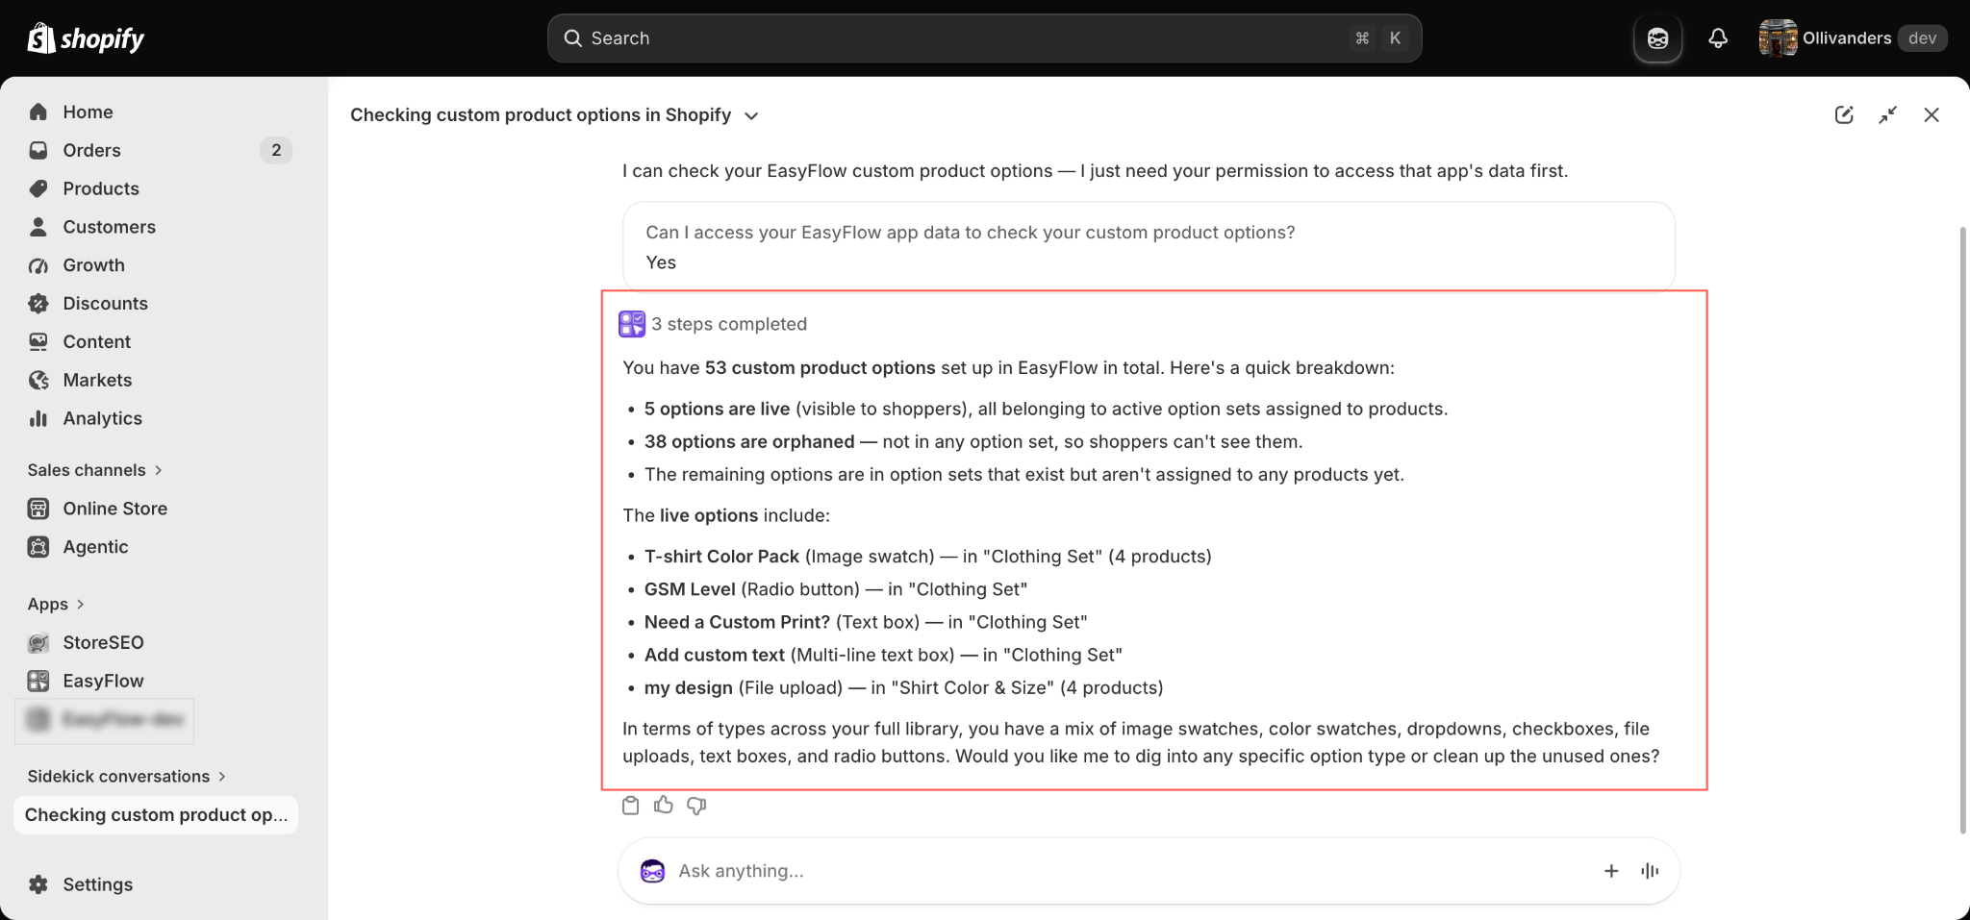
Task: Close the Sidekick panel
Action: tap(1932, 115)
